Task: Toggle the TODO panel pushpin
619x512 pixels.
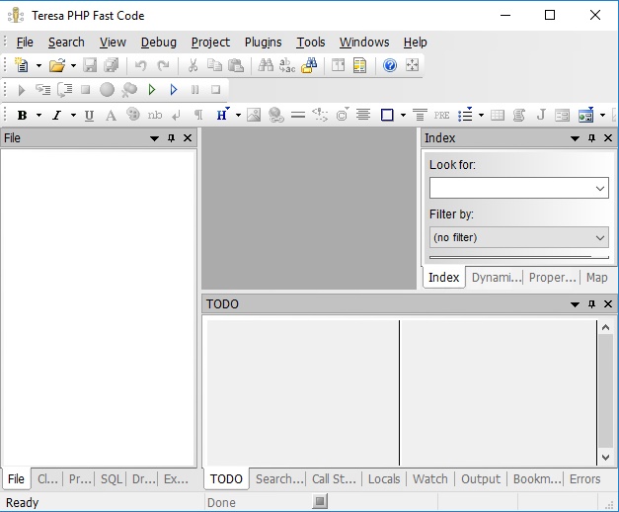Action: pos(591,304)
